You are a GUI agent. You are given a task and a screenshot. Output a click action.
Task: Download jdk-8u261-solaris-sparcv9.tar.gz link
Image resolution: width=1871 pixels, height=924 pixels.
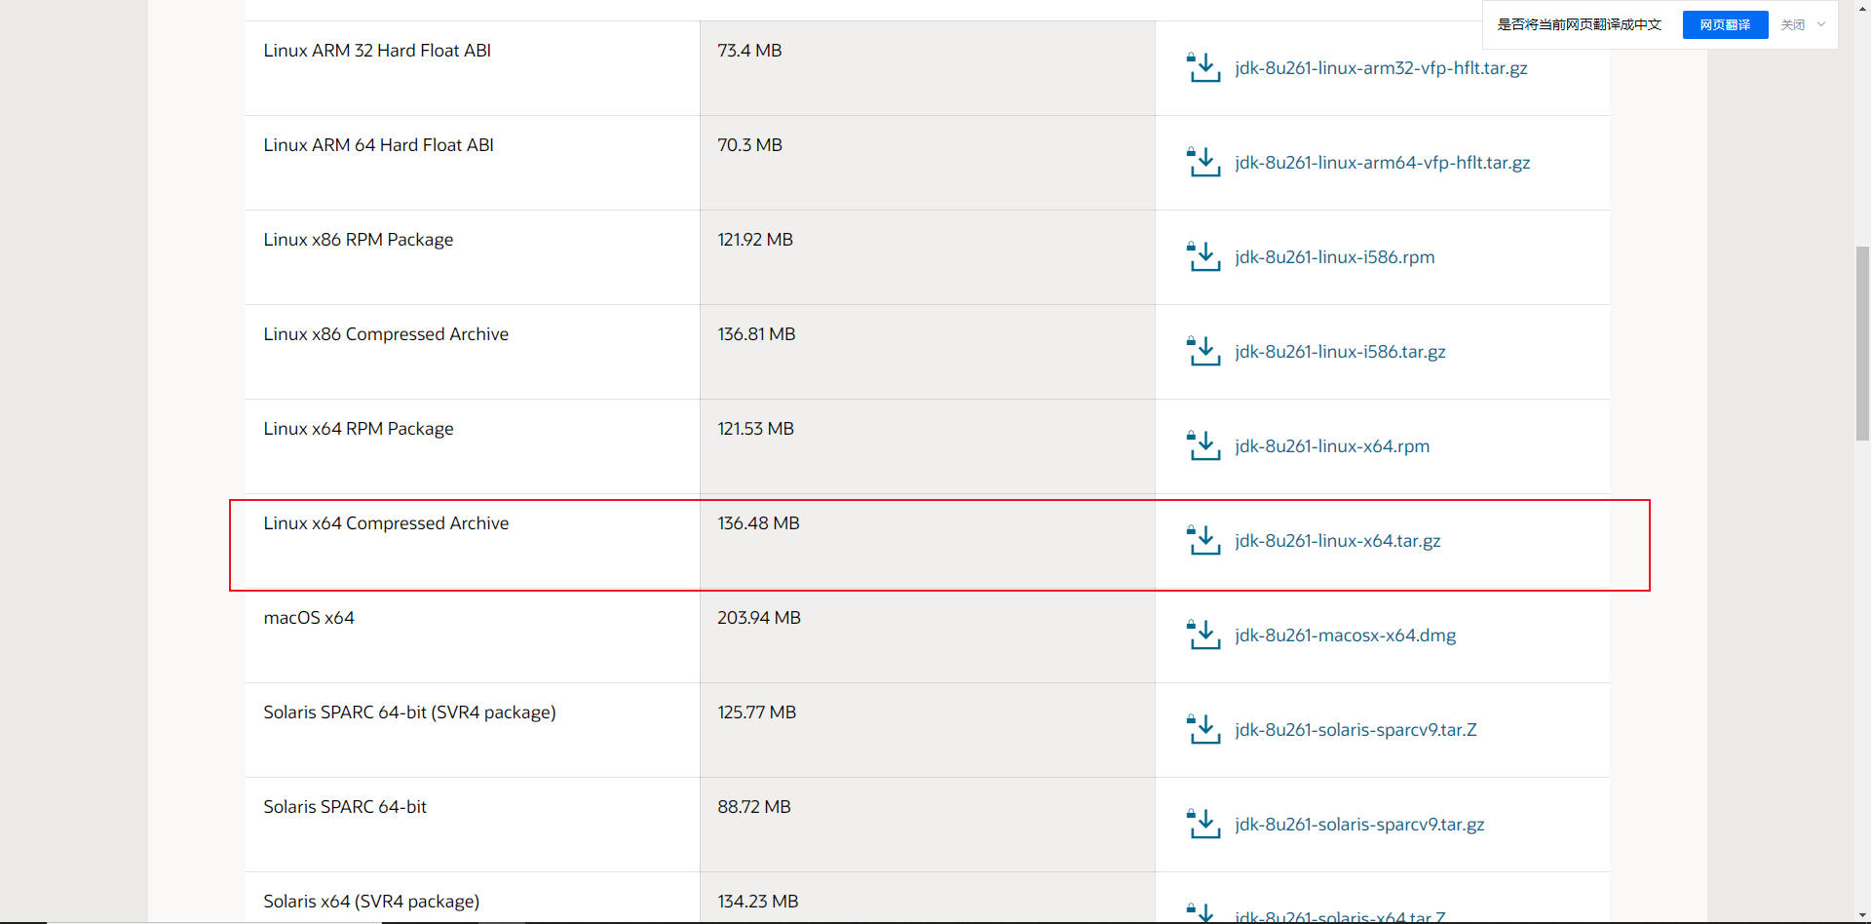[1359, 825]
